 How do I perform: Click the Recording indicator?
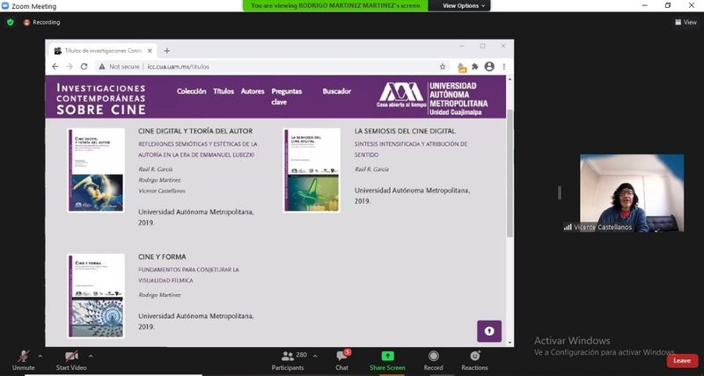pos(41,22)
